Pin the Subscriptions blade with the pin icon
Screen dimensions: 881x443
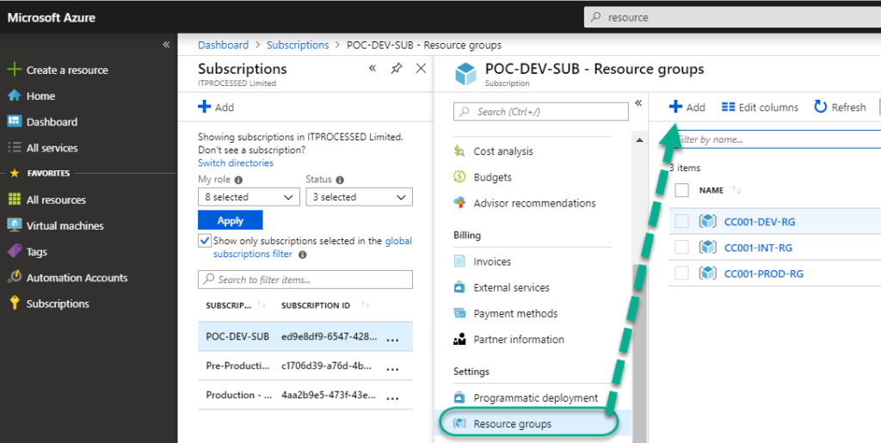point(397,69)
